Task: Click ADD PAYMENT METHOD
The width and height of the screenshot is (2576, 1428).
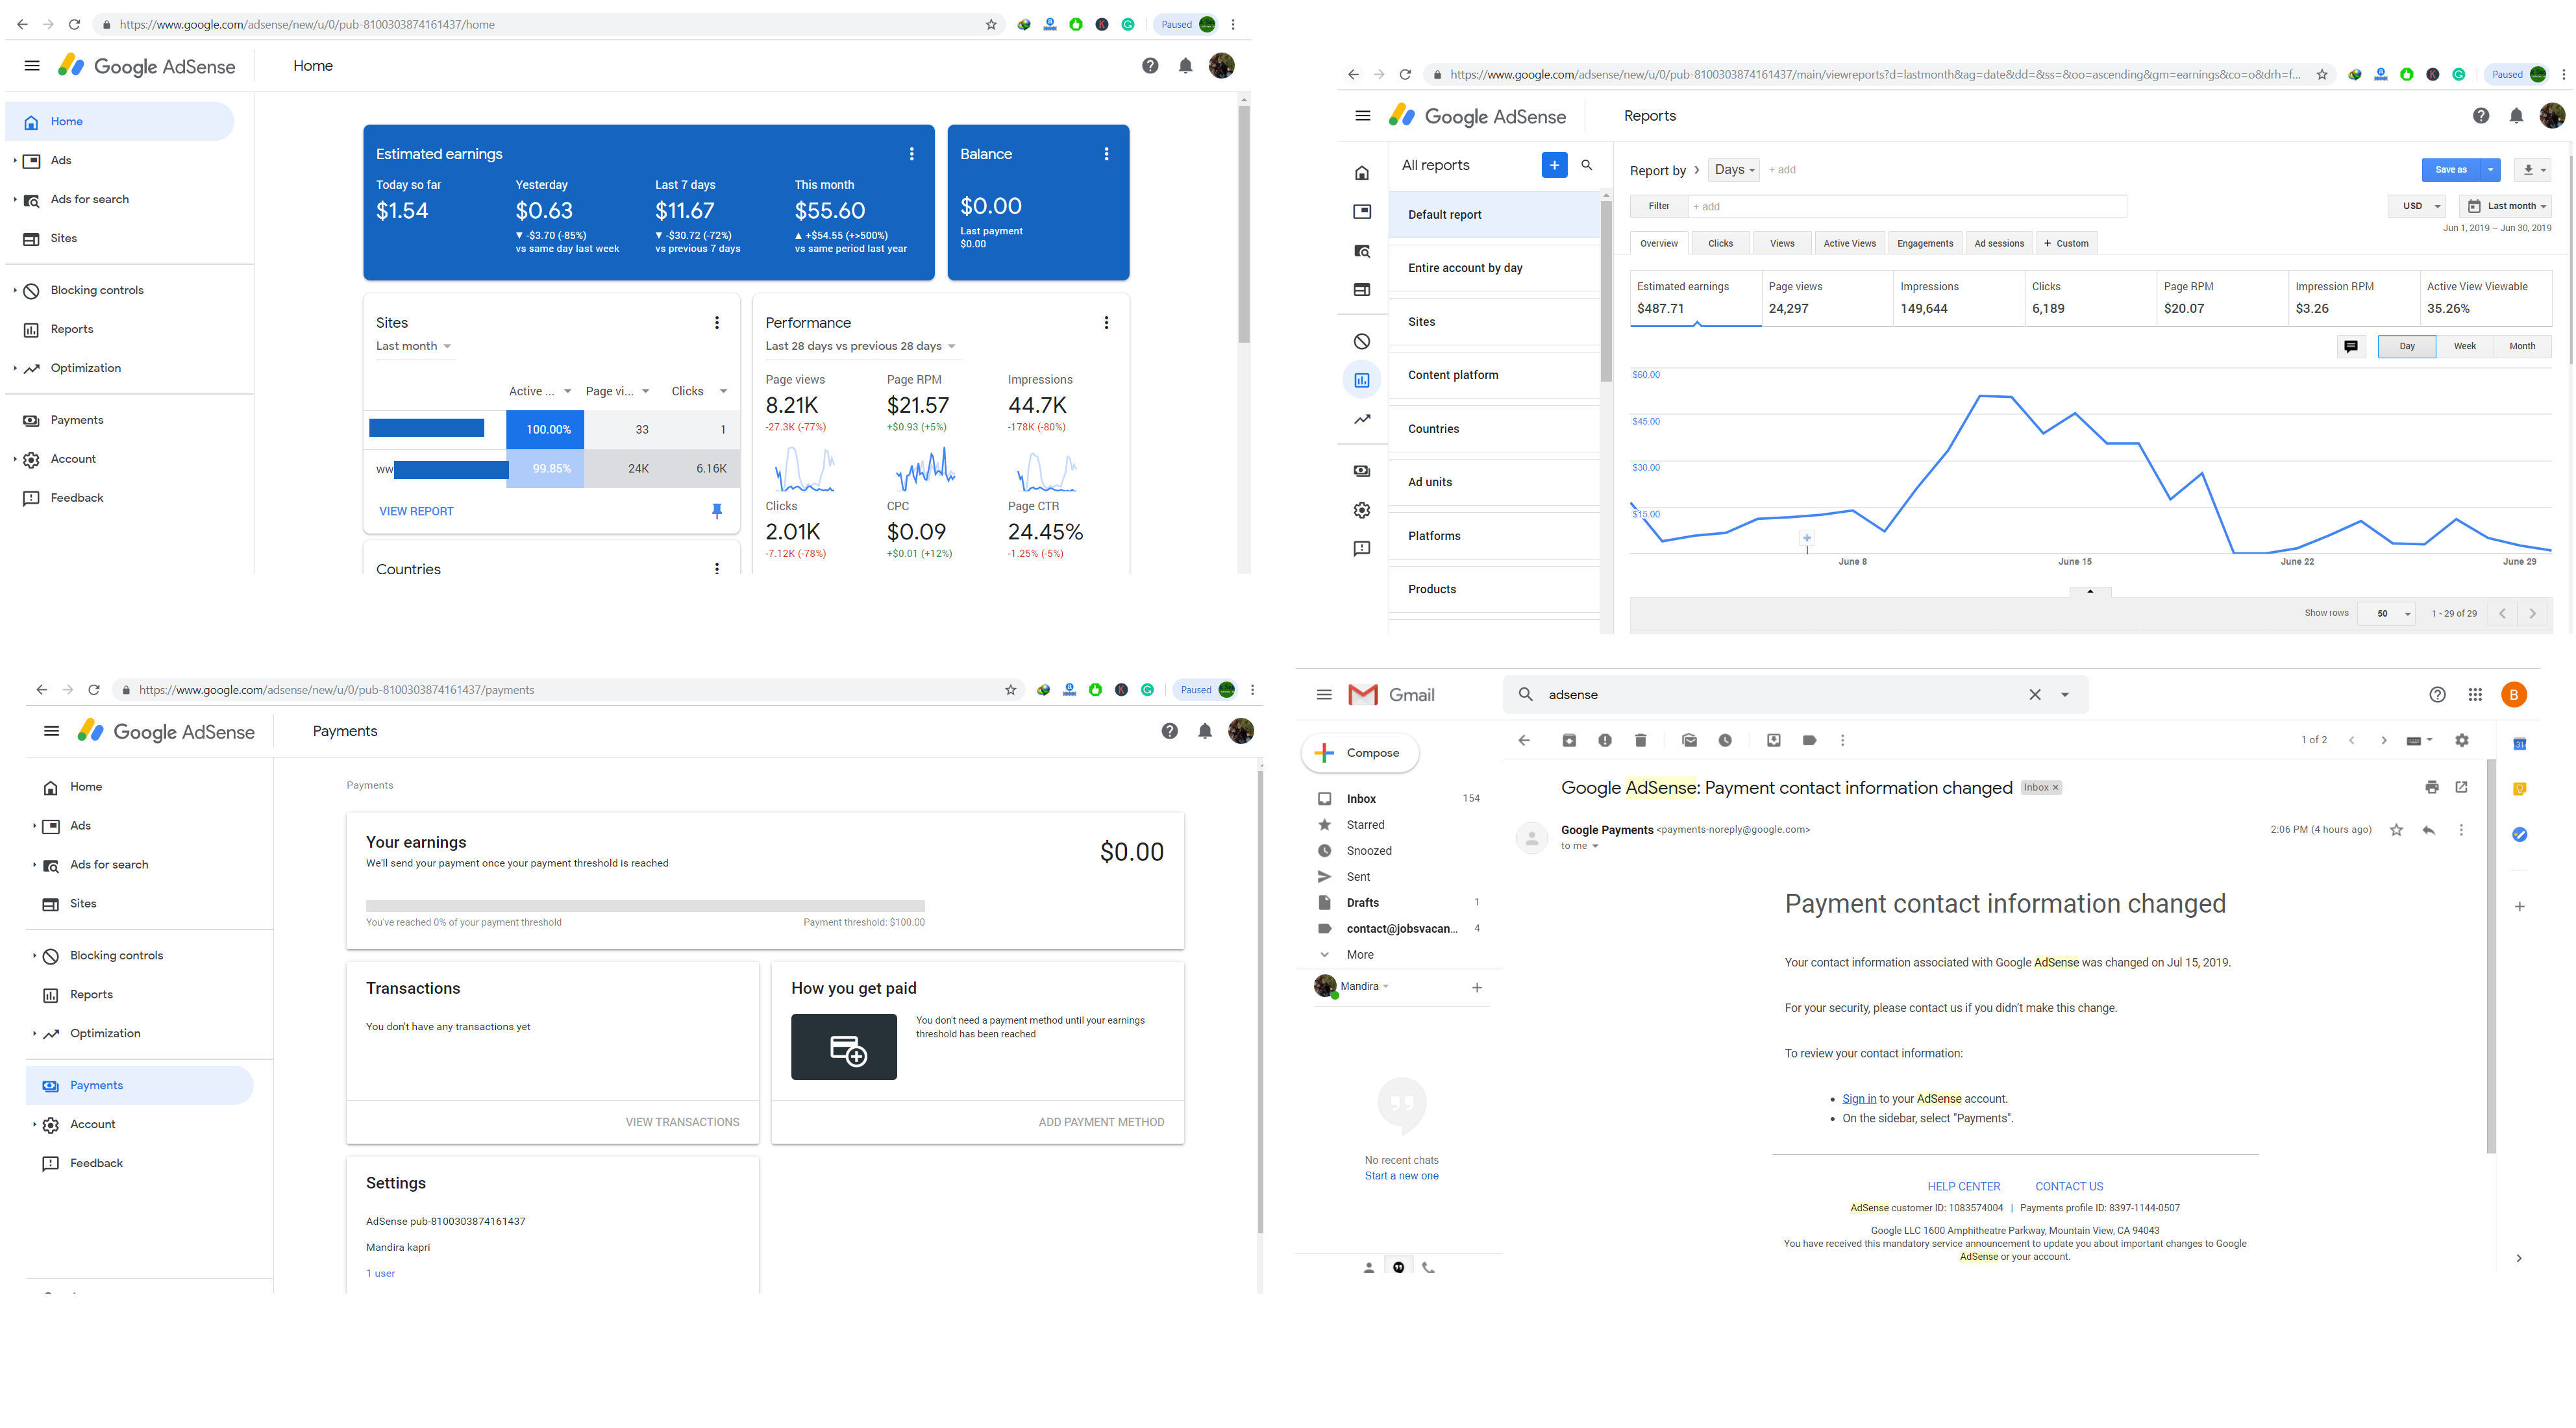Action: (x=1101, y=1122)
